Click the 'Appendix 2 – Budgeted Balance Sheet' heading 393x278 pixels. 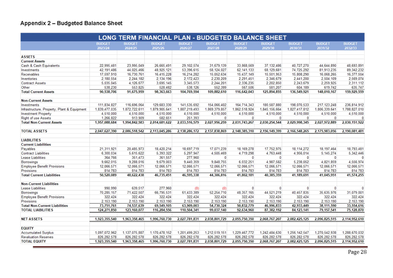(x=72, y=23)
